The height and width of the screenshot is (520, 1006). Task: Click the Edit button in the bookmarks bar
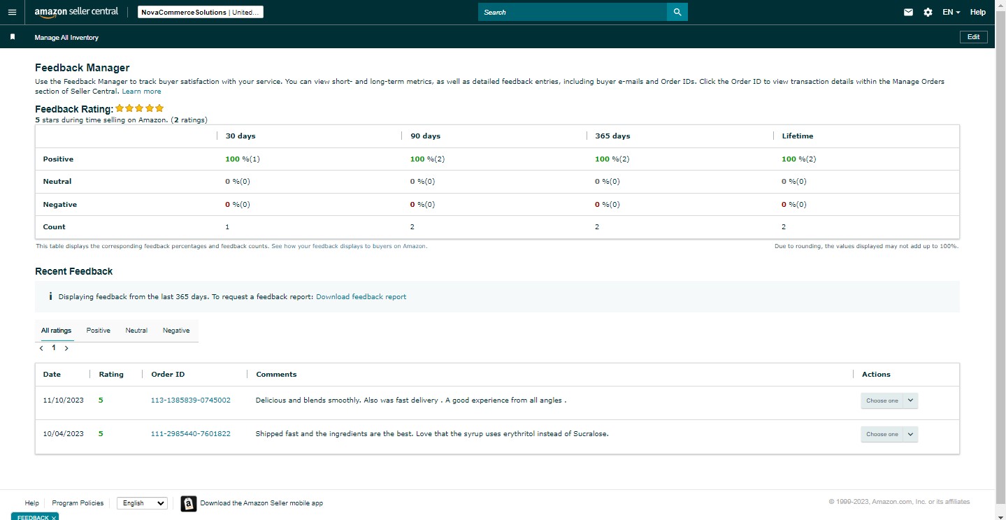(x=974, y=37)
